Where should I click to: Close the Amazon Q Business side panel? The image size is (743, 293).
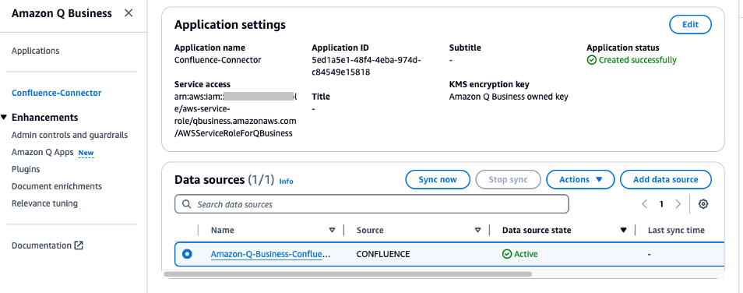129,13
